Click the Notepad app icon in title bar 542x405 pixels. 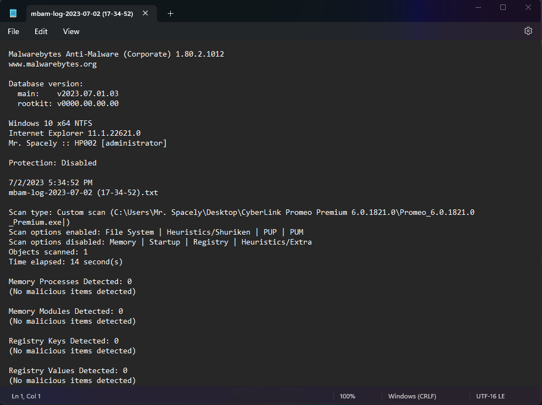(13, 14)
